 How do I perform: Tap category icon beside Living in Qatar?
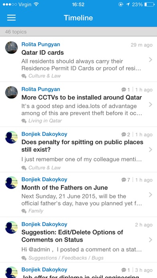(x=24, y=121)
